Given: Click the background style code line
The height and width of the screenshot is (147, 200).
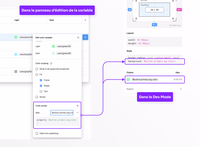Looking at the screenshot, I should pos(152,61).
